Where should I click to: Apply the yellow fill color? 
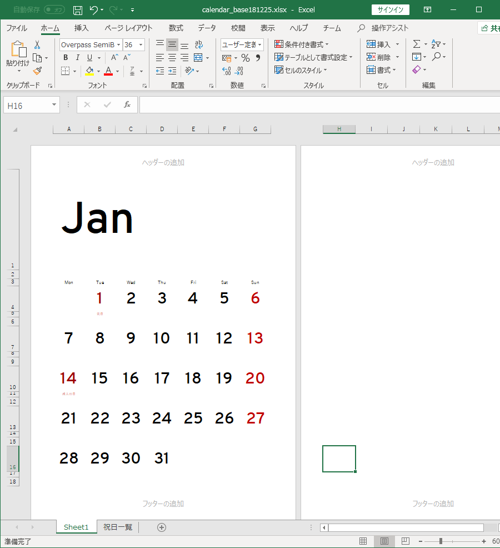[89, 71]
